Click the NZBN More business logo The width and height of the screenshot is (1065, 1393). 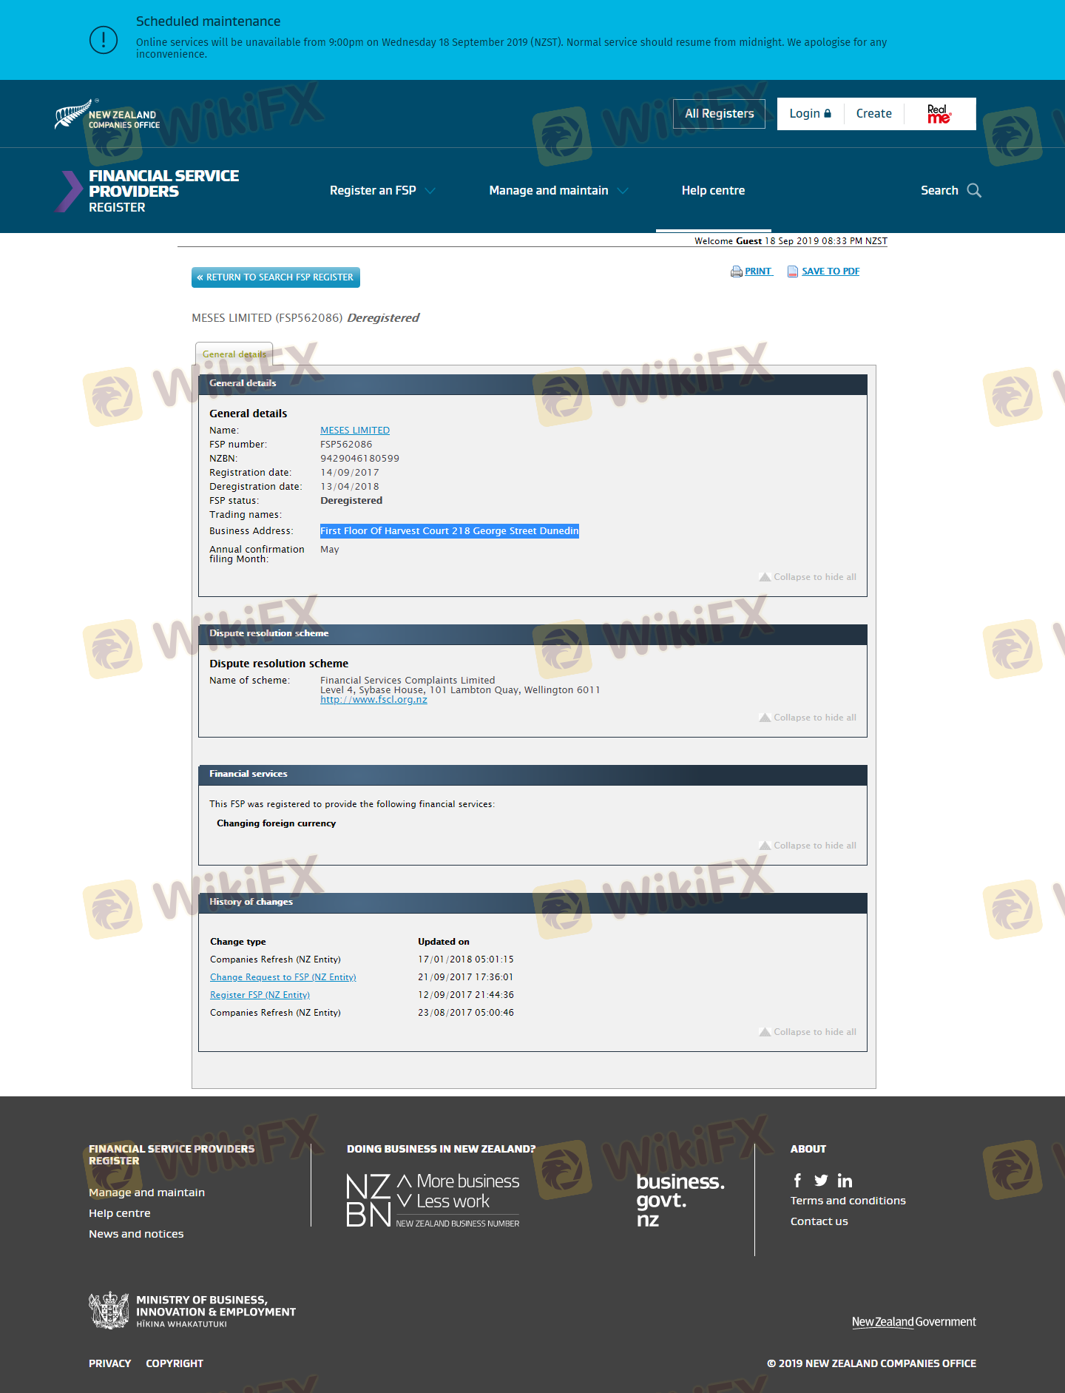tap(433, 1199)
